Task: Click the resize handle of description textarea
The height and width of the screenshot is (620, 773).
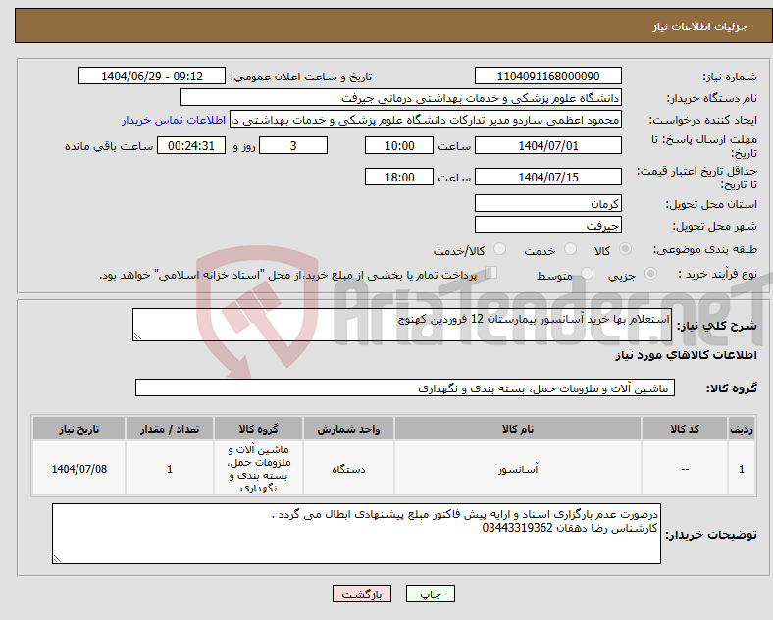Action: [x=137, y=336]
